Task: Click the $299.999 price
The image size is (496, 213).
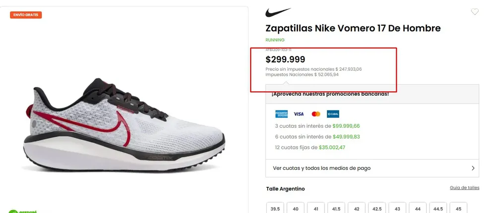Action: 285,59
